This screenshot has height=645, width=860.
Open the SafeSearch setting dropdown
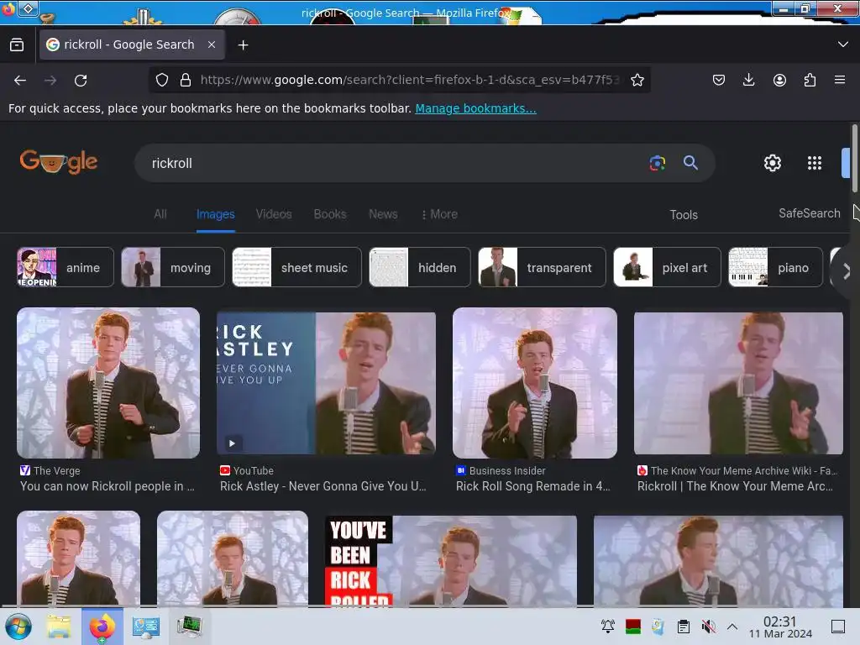(809, 213)
